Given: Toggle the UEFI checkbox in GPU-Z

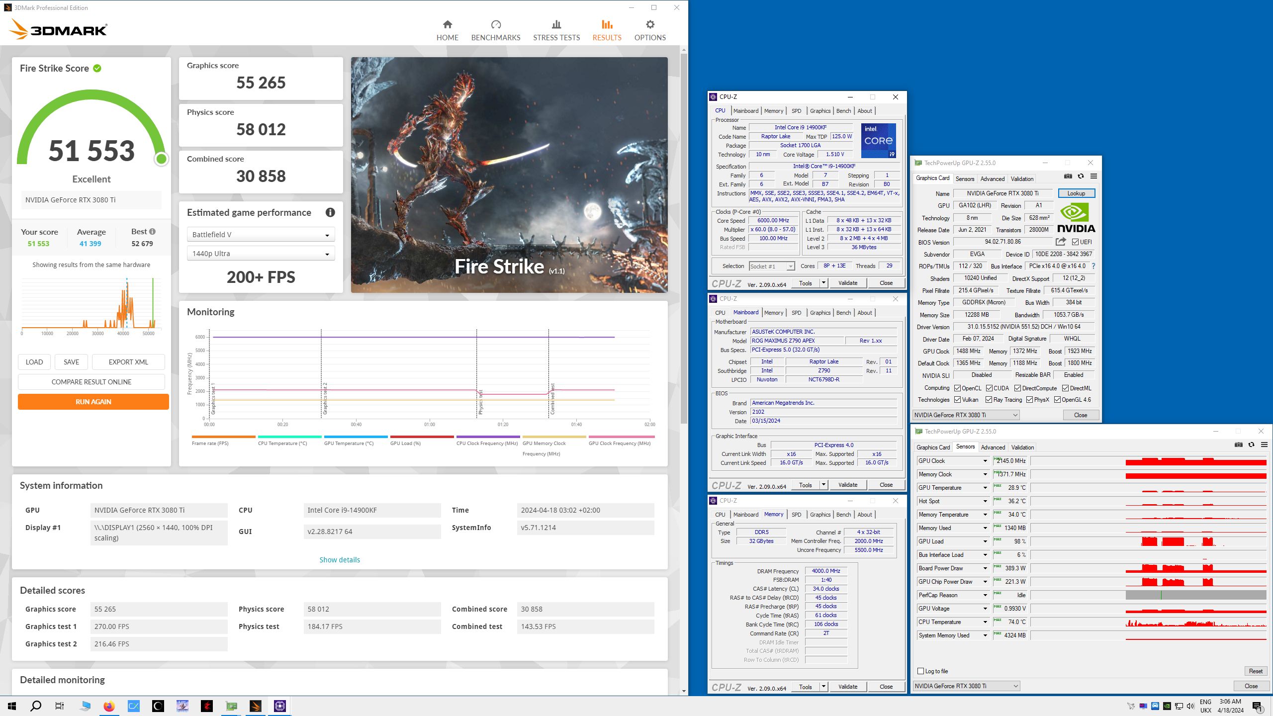Looking at the screenshot, I should (x=1075, y=242).
